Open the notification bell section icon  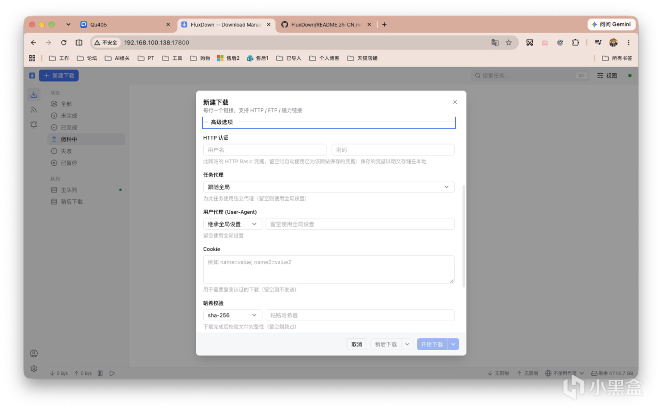click(34, 124)
